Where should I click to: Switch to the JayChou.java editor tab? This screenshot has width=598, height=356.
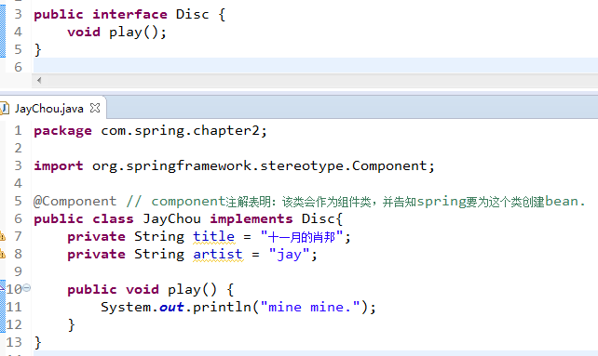click(x=48, y=109)
